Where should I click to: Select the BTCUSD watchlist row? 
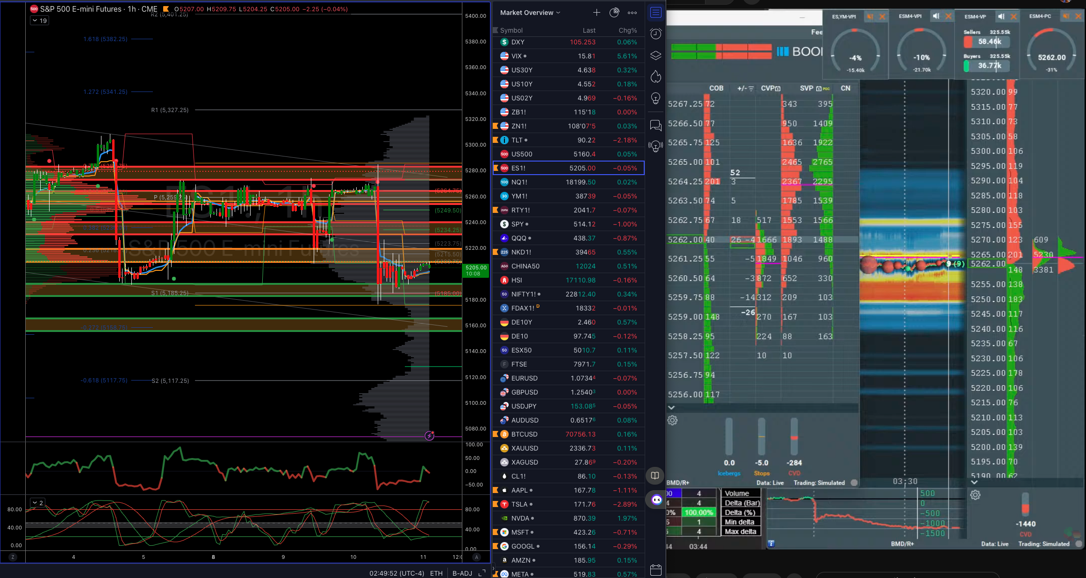(x=568, y=434)
